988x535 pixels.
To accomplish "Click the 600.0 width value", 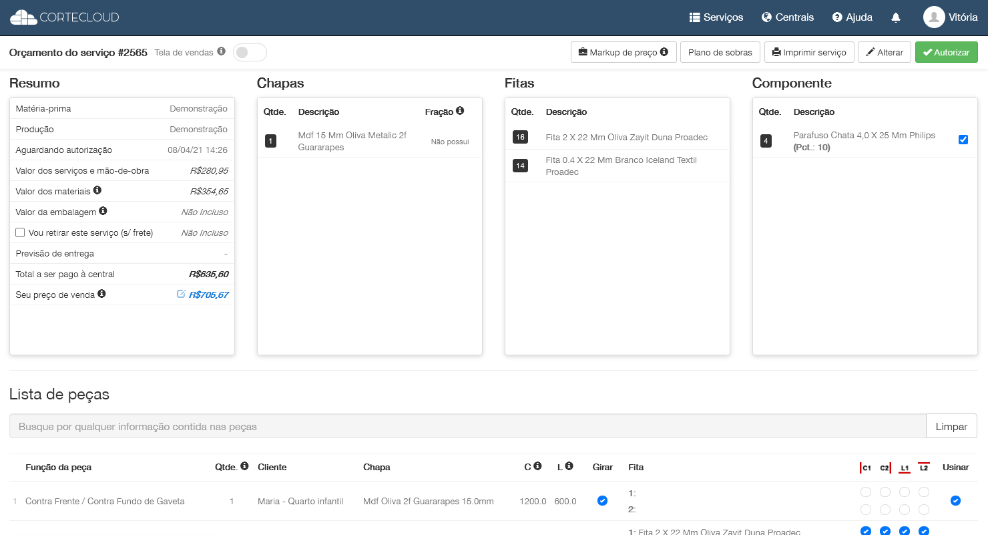I will [x=565, y=501].
